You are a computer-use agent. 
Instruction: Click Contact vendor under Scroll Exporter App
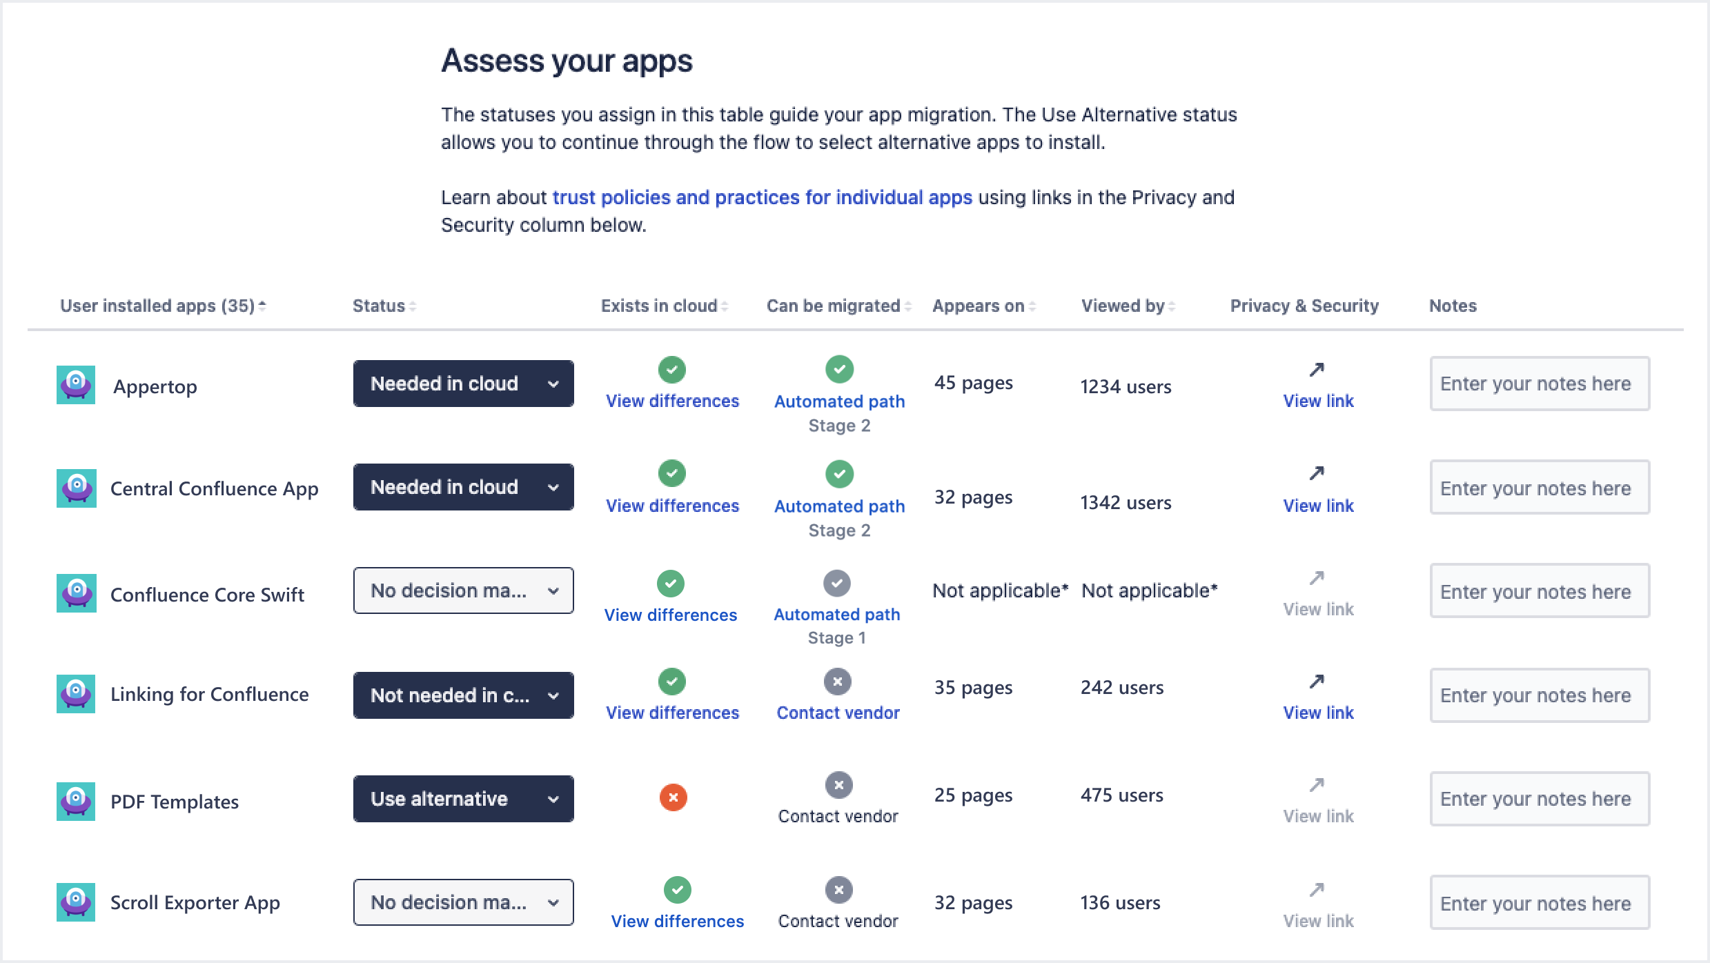[838, 921]
